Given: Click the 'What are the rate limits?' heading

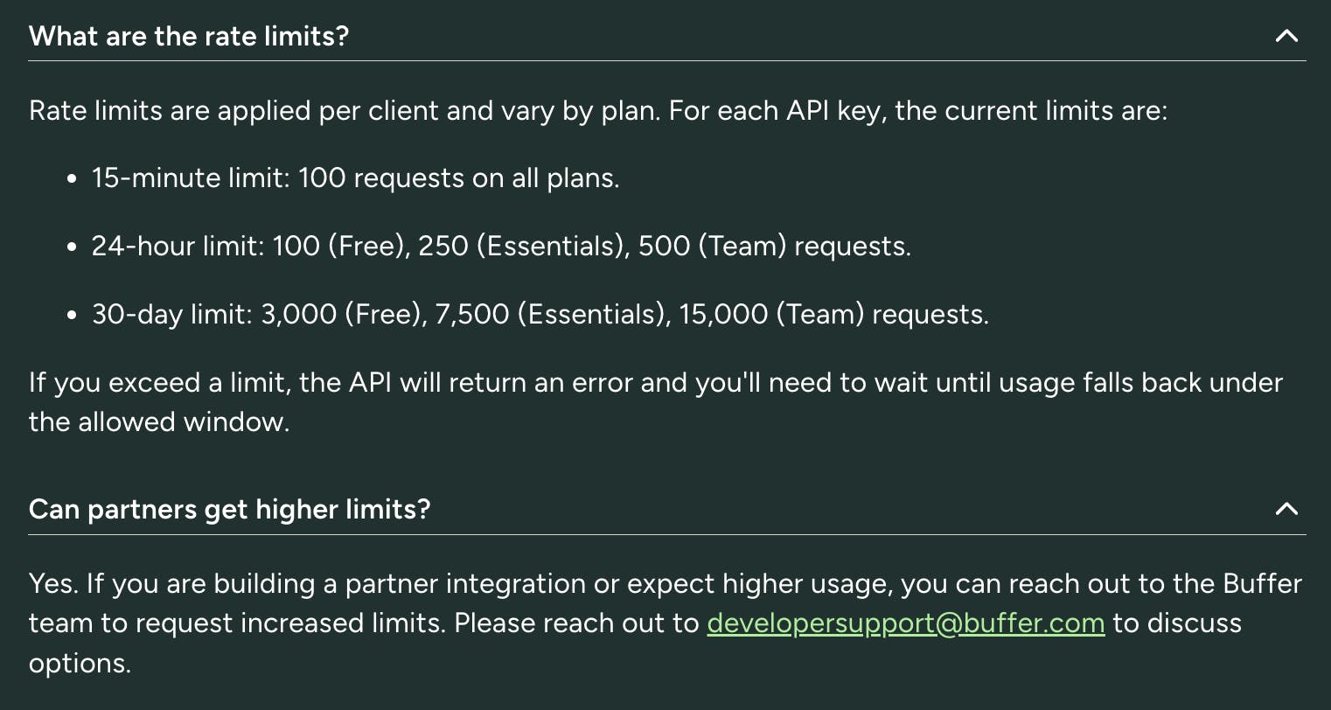Looking at the screenshot, I should click(189, 36).
